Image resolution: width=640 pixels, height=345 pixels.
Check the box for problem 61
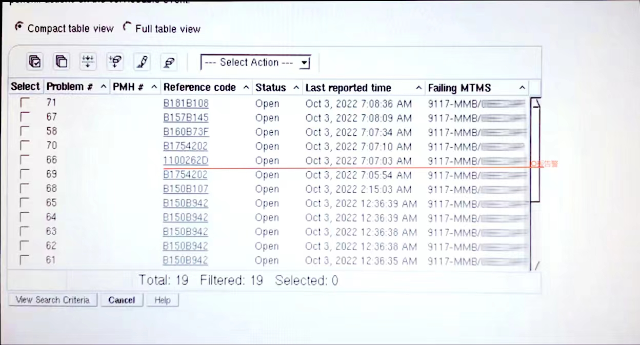point(25,260)
